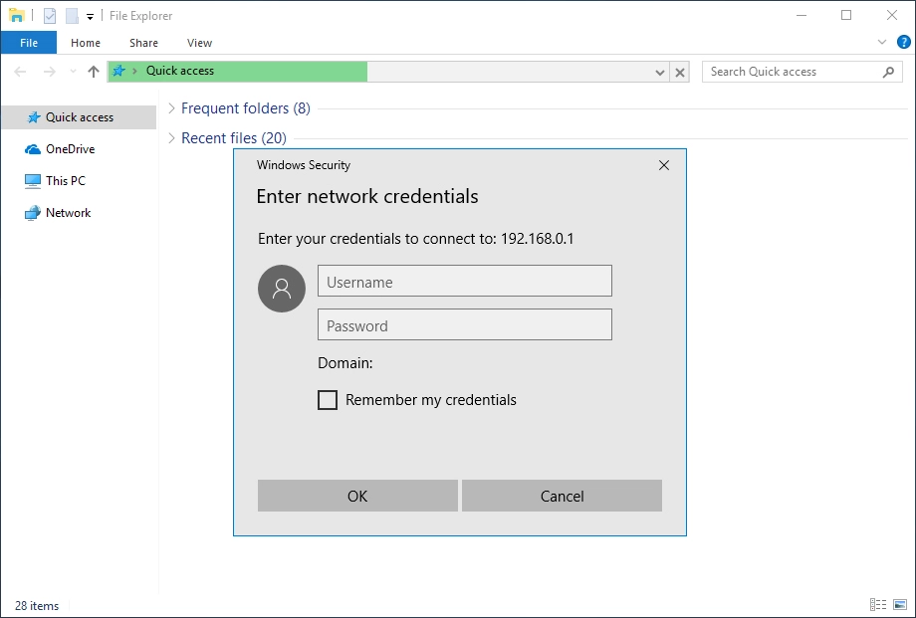Open the File ribbon tab
916x618 pixels.
[29, 43]
